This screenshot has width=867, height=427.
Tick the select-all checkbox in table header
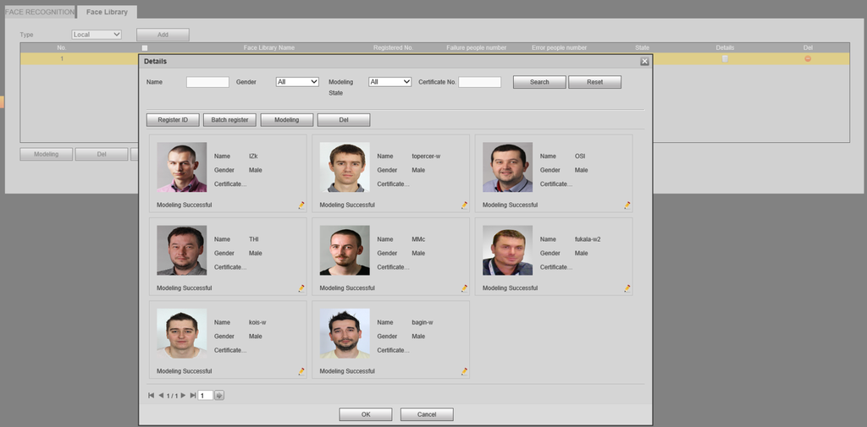(x=145, y=48)
